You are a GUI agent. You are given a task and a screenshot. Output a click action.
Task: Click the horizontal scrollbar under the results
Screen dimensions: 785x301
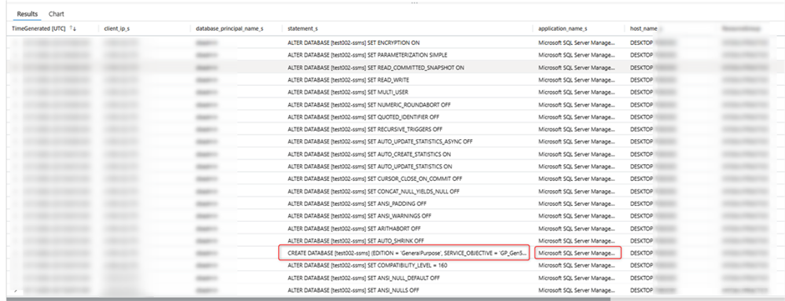[308, 299]
